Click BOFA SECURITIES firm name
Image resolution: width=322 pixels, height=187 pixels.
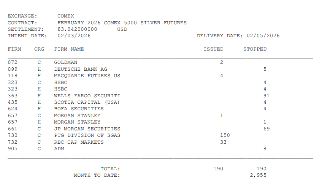79,109
